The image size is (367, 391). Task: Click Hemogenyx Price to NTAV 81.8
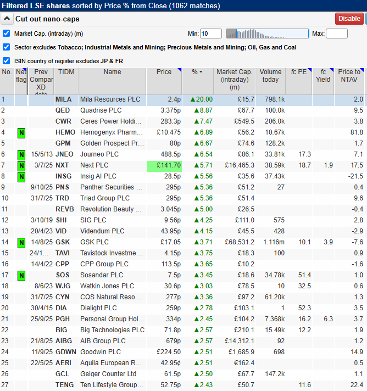(357, 132)
